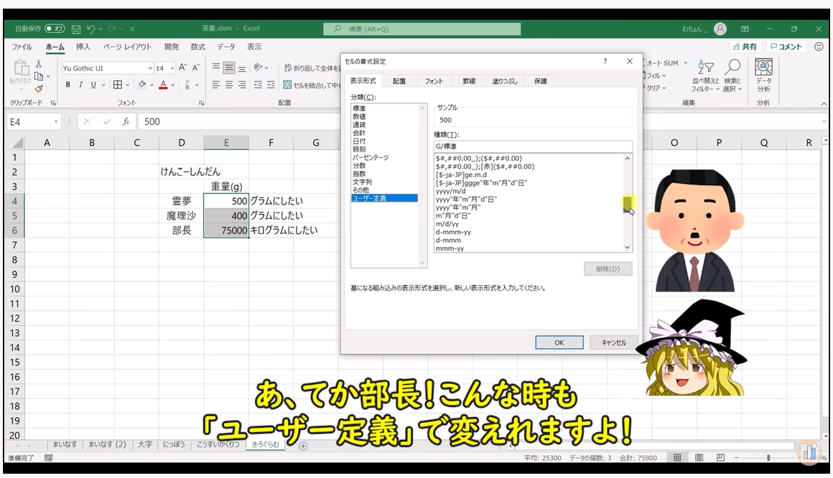Image resolution: width=833 pixels, height=478 pixels.
Task: Open Sort and Filter
Action: (x=706, y=75)
